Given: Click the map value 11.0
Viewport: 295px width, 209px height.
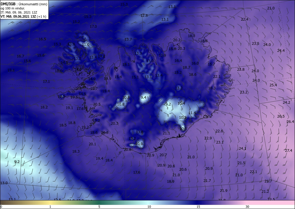Looking at the screenshot, I should coord(86,45).
